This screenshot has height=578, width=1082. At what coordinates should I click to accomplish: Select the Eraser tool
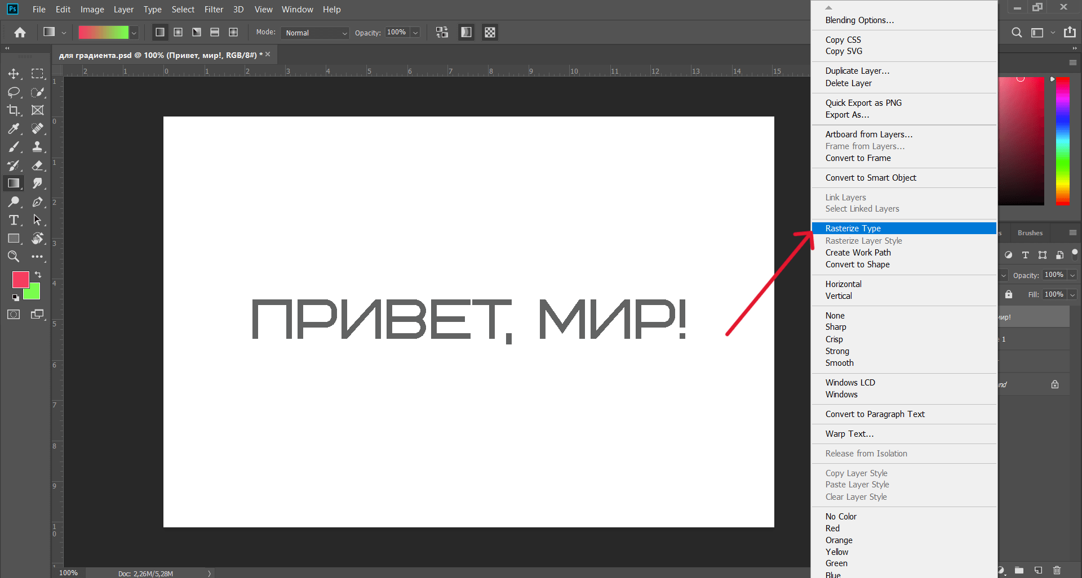click(x=38, y=165)
